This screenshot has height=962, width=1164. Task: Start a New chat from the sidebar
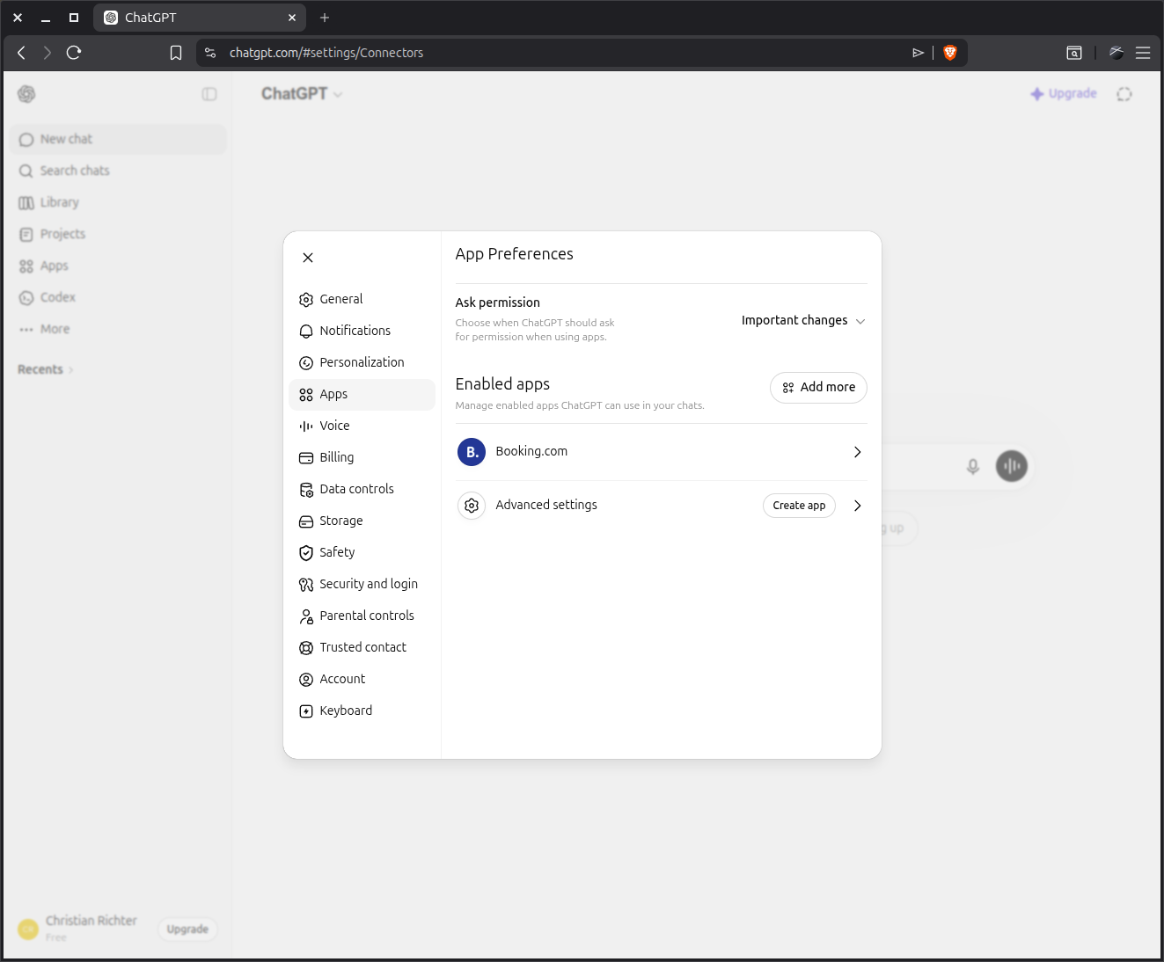pos(118,139)
